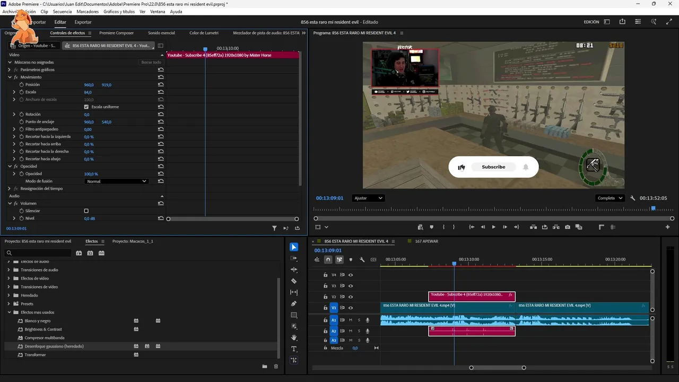Add a marker in the timeline panel

pyautogui.click(x=351, y=259)
